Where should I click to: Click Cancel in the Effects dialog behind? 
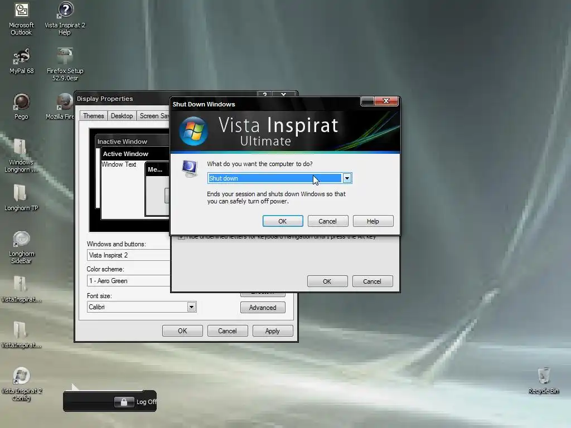372,281
